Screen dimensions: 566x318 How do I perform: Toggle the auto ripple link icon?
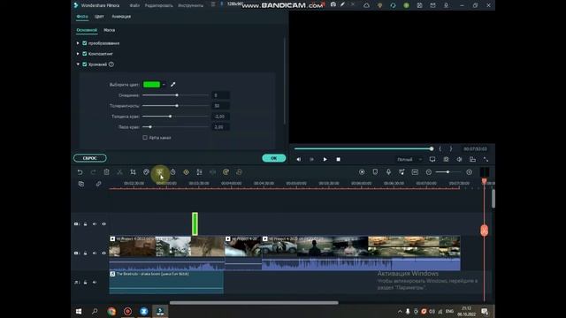[98, 184]
